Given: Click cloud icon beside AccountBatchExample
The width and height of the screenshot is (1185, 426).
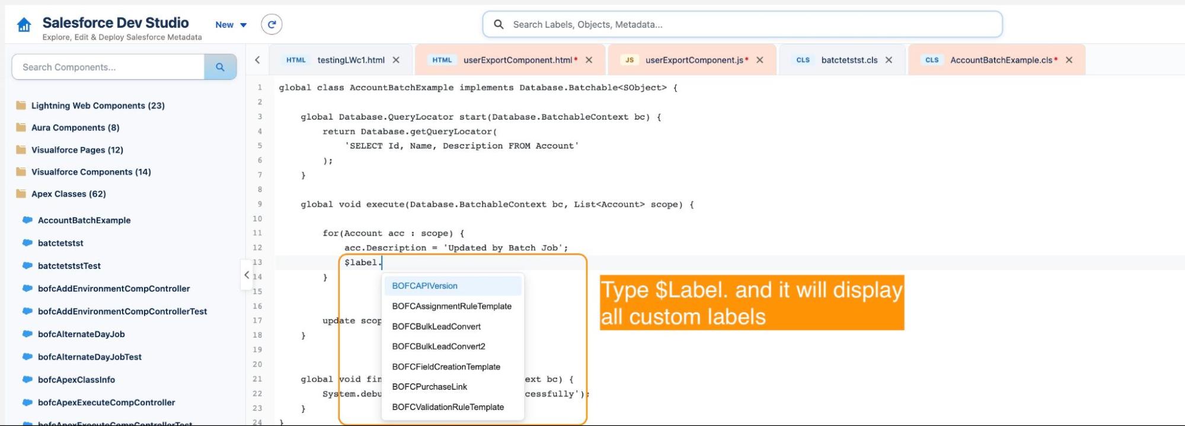Looking at the screenshot, I should click(27, 220).
